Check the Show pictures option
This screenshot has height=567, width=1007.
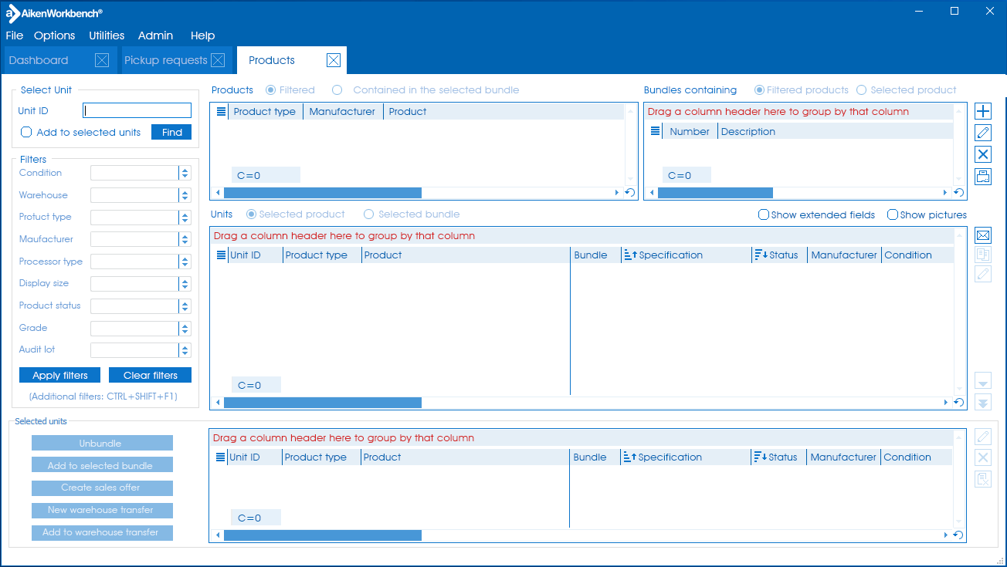893,215
